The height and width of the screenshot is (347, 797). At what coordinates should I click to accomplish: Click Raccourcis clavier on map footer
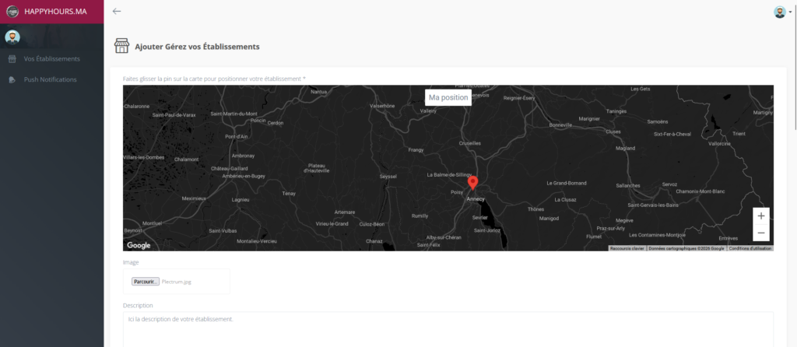pyautogui.click(x=627, y=248)
